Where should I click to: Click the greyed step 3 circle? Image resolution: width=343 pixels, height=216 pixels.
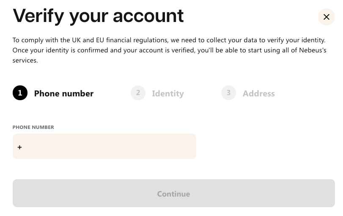pos(228,93)
